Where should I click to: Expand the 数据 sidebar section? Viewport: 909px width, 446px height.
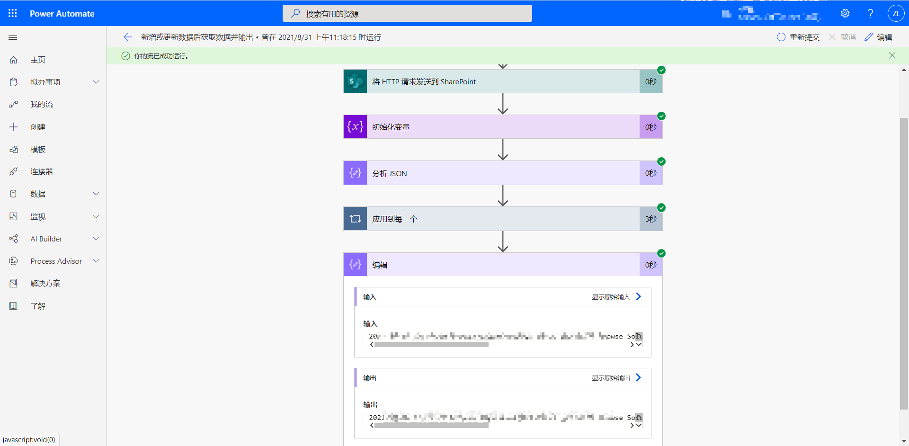coord(96,194)
